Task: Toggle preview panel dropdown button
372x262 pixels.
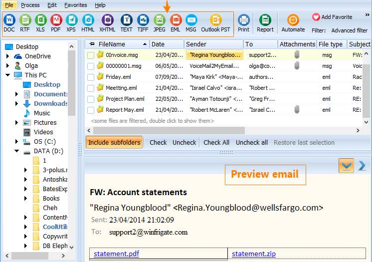Action: 346,166
